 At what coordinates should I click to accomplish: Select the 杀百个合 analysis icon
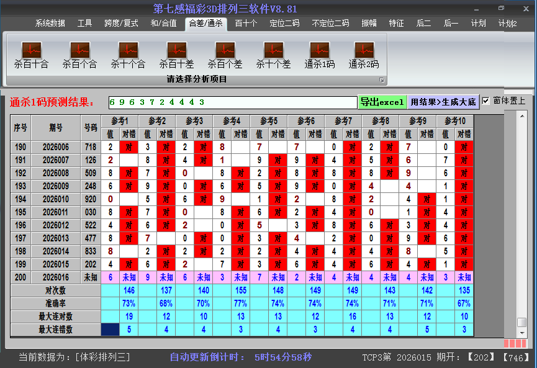tap(79, 54)
